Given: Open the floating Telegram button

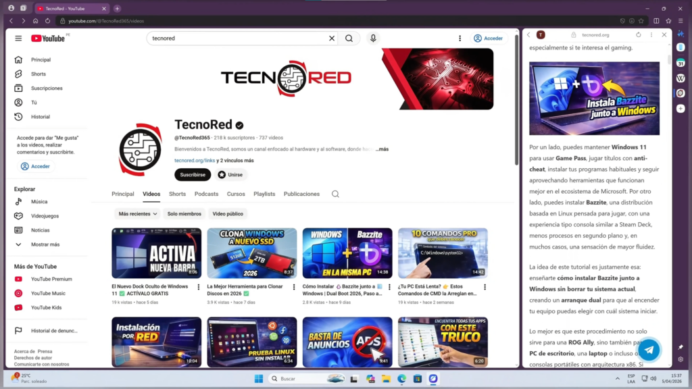Looking at the screenshot, I should [649, 349].
